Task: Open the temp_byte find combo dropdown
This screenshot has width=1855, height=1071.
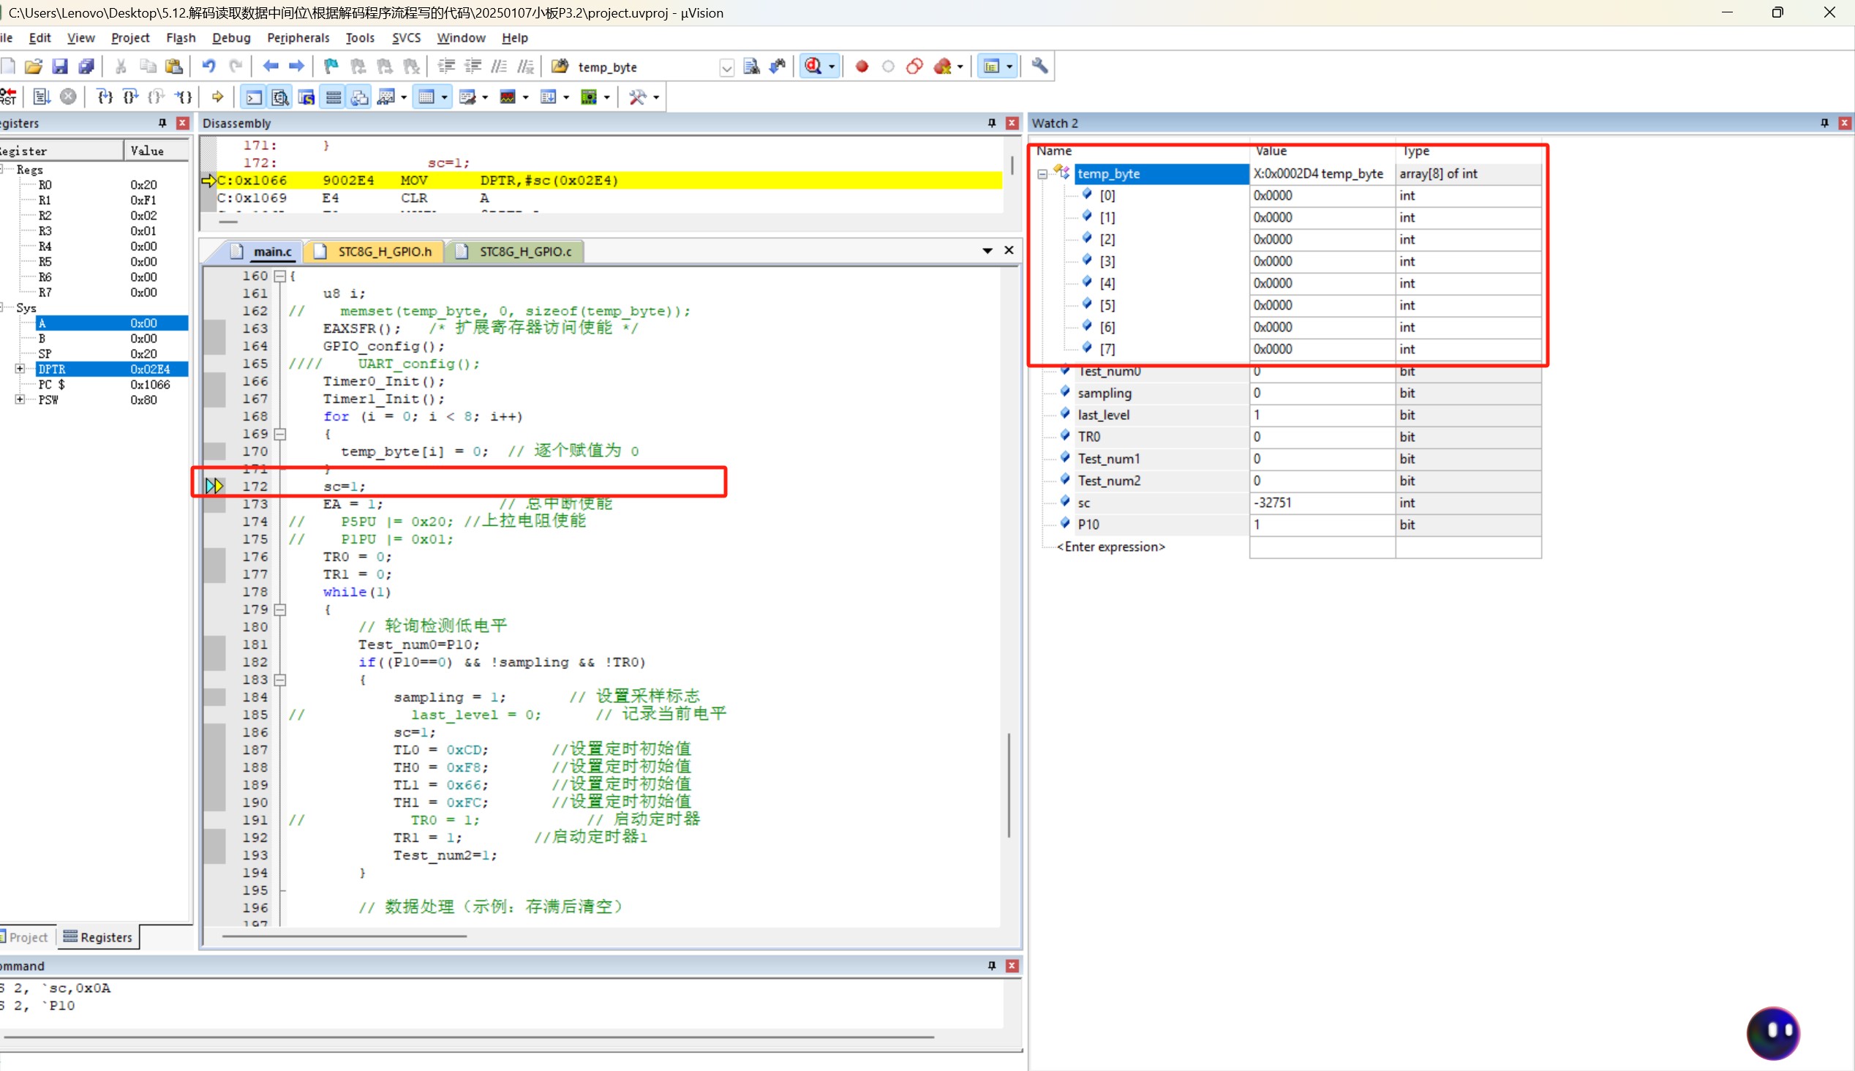Action: [726, 68]
